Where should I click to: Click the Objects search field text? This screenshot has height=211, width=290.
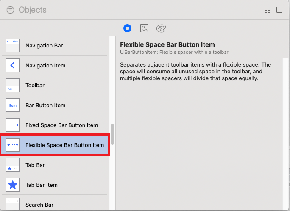click(x=33, y=10)
